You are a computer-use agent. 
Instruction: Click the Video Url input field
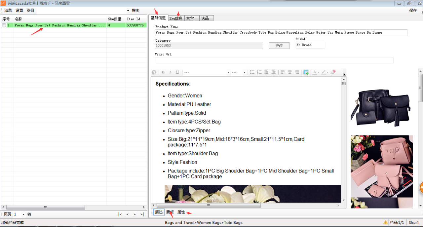tap(274, 60)
